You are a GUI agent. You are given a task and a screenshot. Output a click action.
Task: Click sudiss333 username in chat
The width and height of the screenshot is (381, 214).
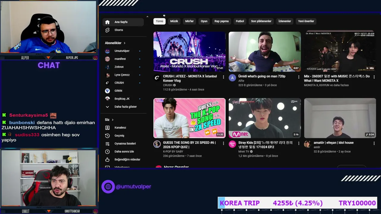[x=27, y=135]
